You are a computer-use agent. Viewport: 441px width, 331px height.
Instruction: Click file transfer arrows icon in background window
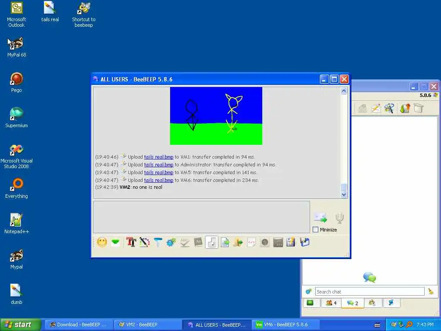[405, 108]
